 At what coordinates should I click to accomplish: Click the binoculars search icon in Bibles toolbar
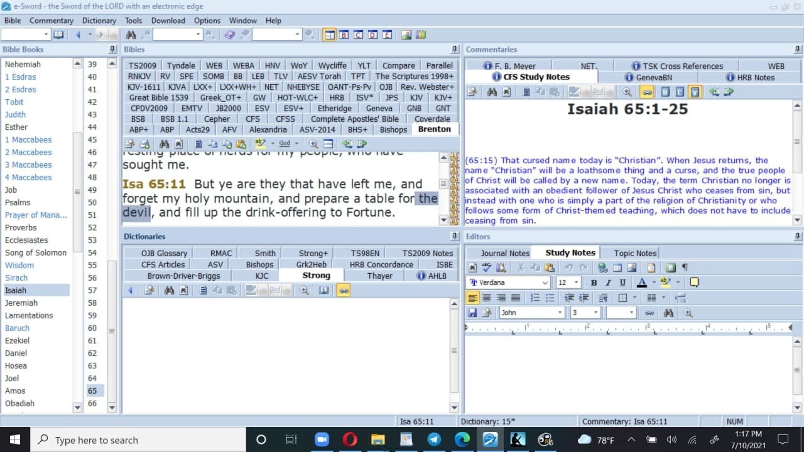[165, 144]
